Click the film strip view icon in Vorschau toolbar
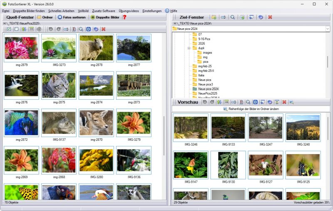 click(x=226, y=102)
